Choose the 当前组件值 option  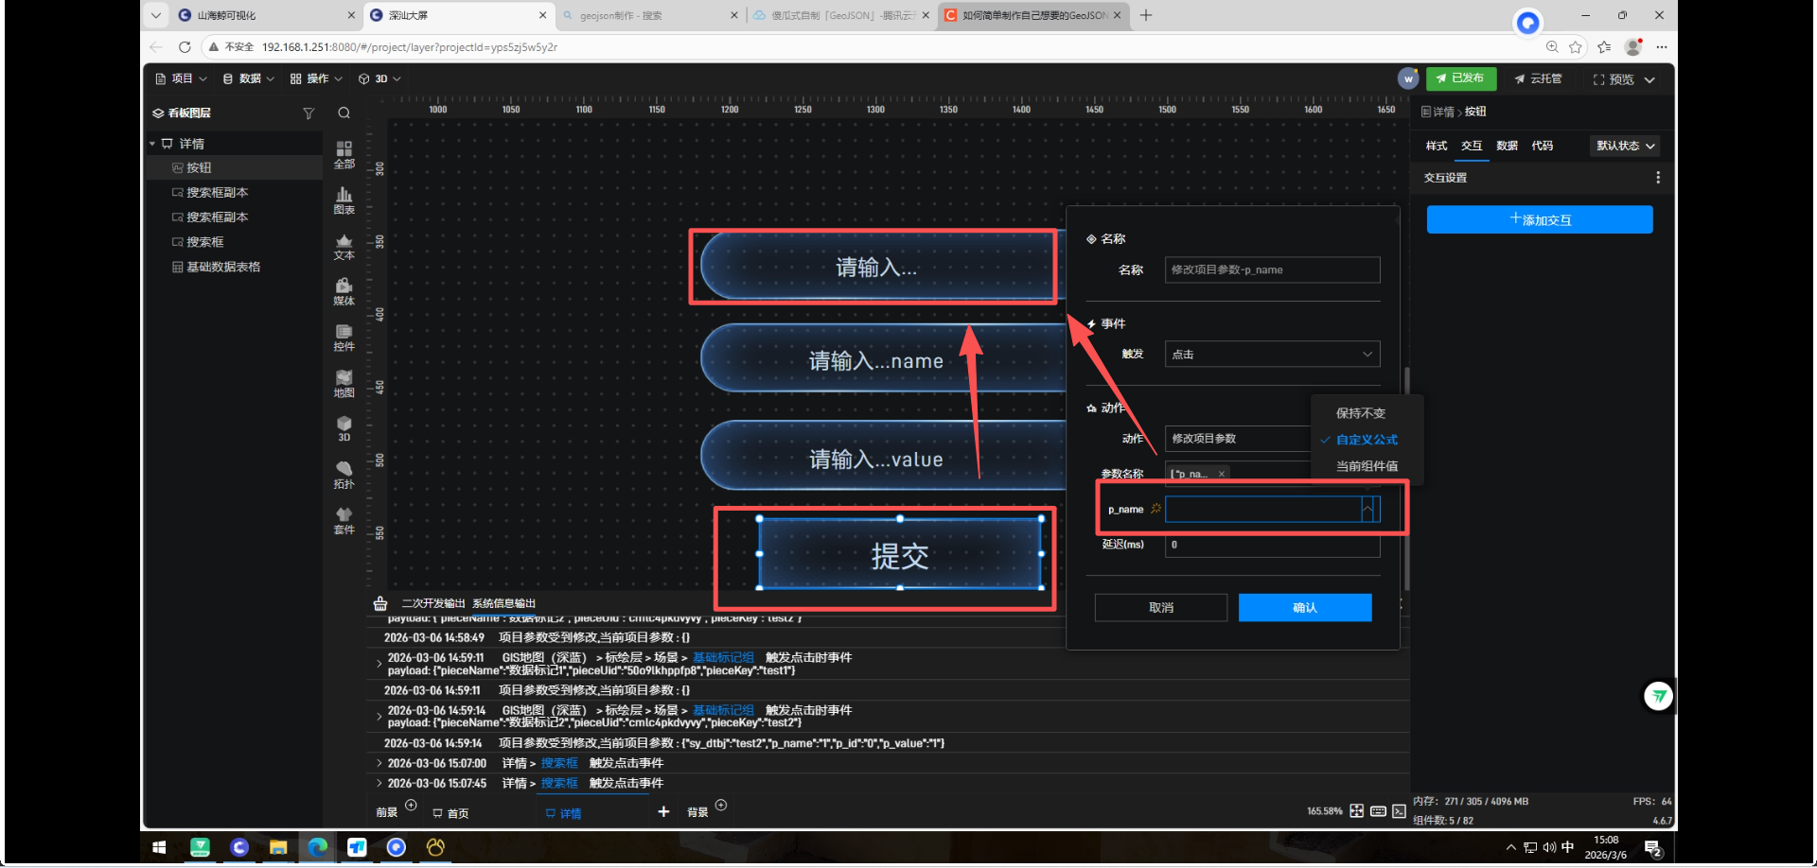click(1366, 466)
